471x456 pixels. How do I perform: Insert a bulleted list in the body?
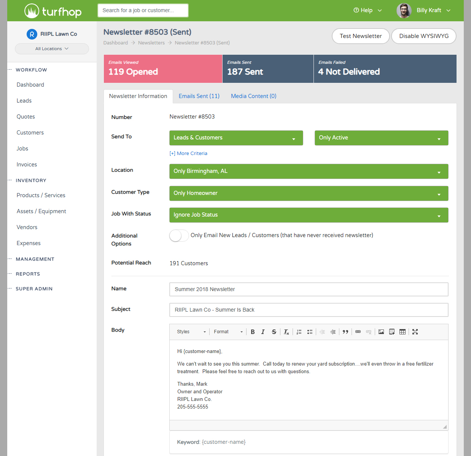coord(310,332)
